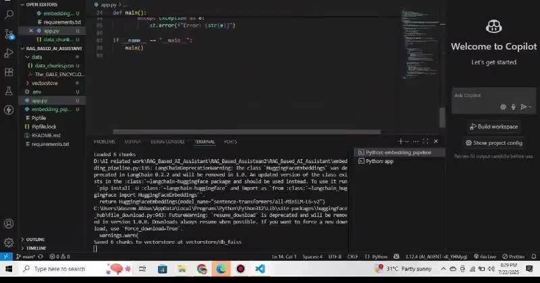The width and height of the screenshot is (540, 283).
Task: Expand the vectorstore folder
Action: (x=28, y=83)
